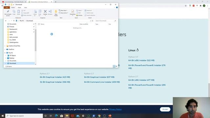The image size is (210, 118).
Task: Click Chrome extensions puzzle icon
Action: tap(200, 6)
